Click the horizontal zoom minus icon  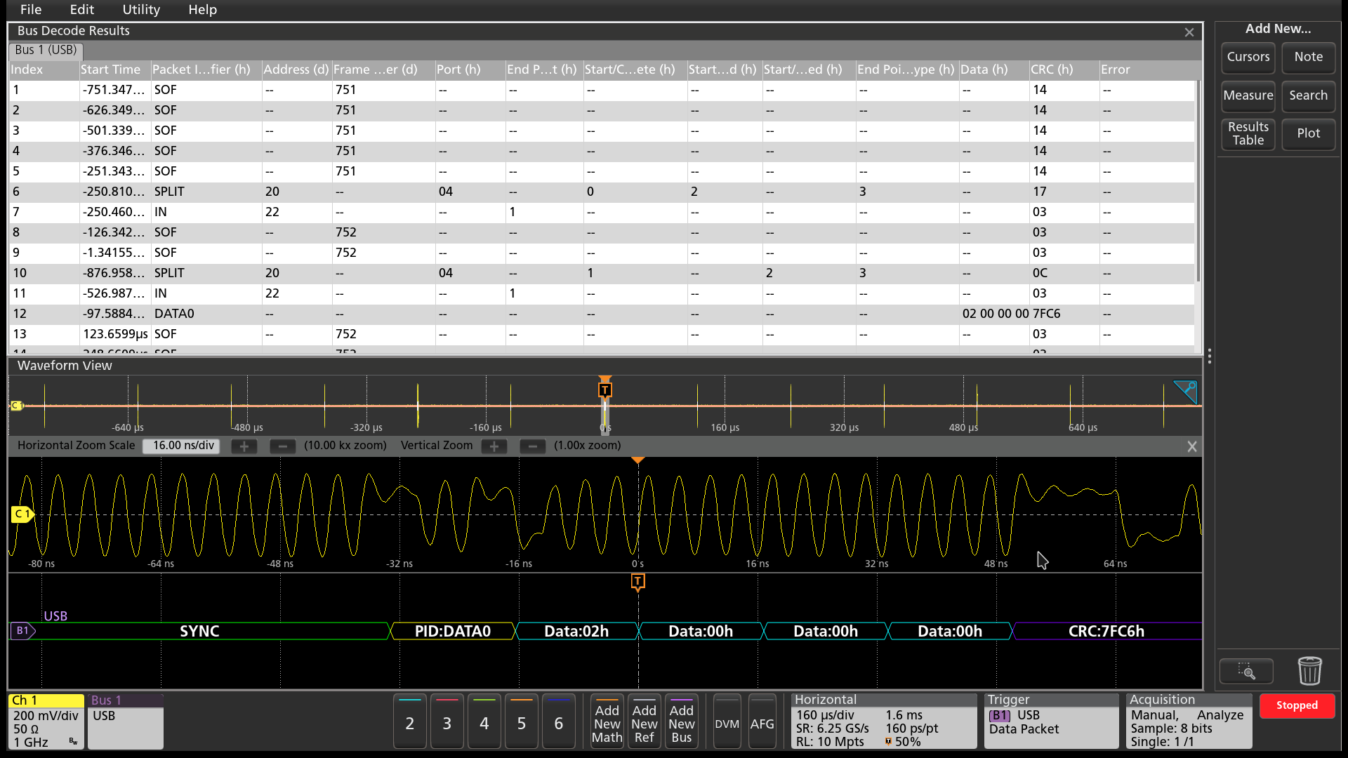click(282, 446)
